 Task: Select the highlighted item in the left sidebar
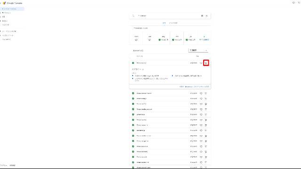(12, 9)
